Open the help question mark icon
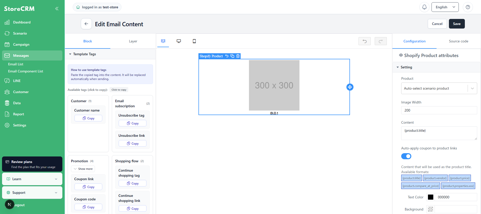This screenshot has width=481, height=214. [x=468, y=7]
